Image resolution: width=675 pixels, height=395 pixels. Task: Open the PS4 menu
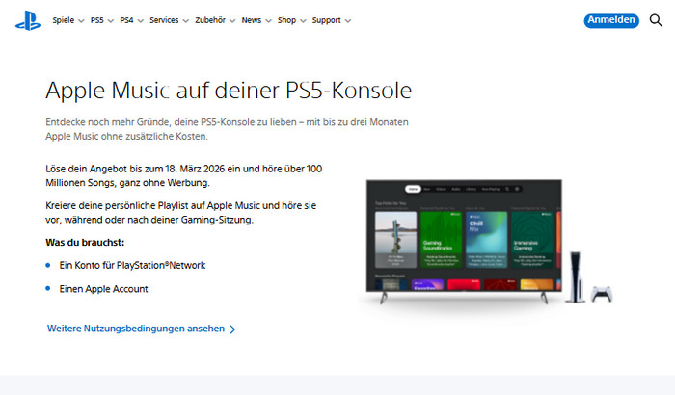point(131,20)
